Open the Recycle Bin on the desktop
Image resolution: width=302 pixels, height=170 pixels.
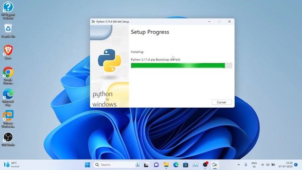8,30
